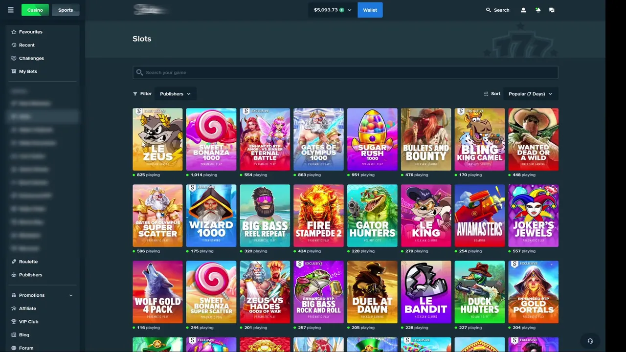Click the Publishers sidebar icon
The height and width of the screenshot is (352, 626).
tap(14, 275)
